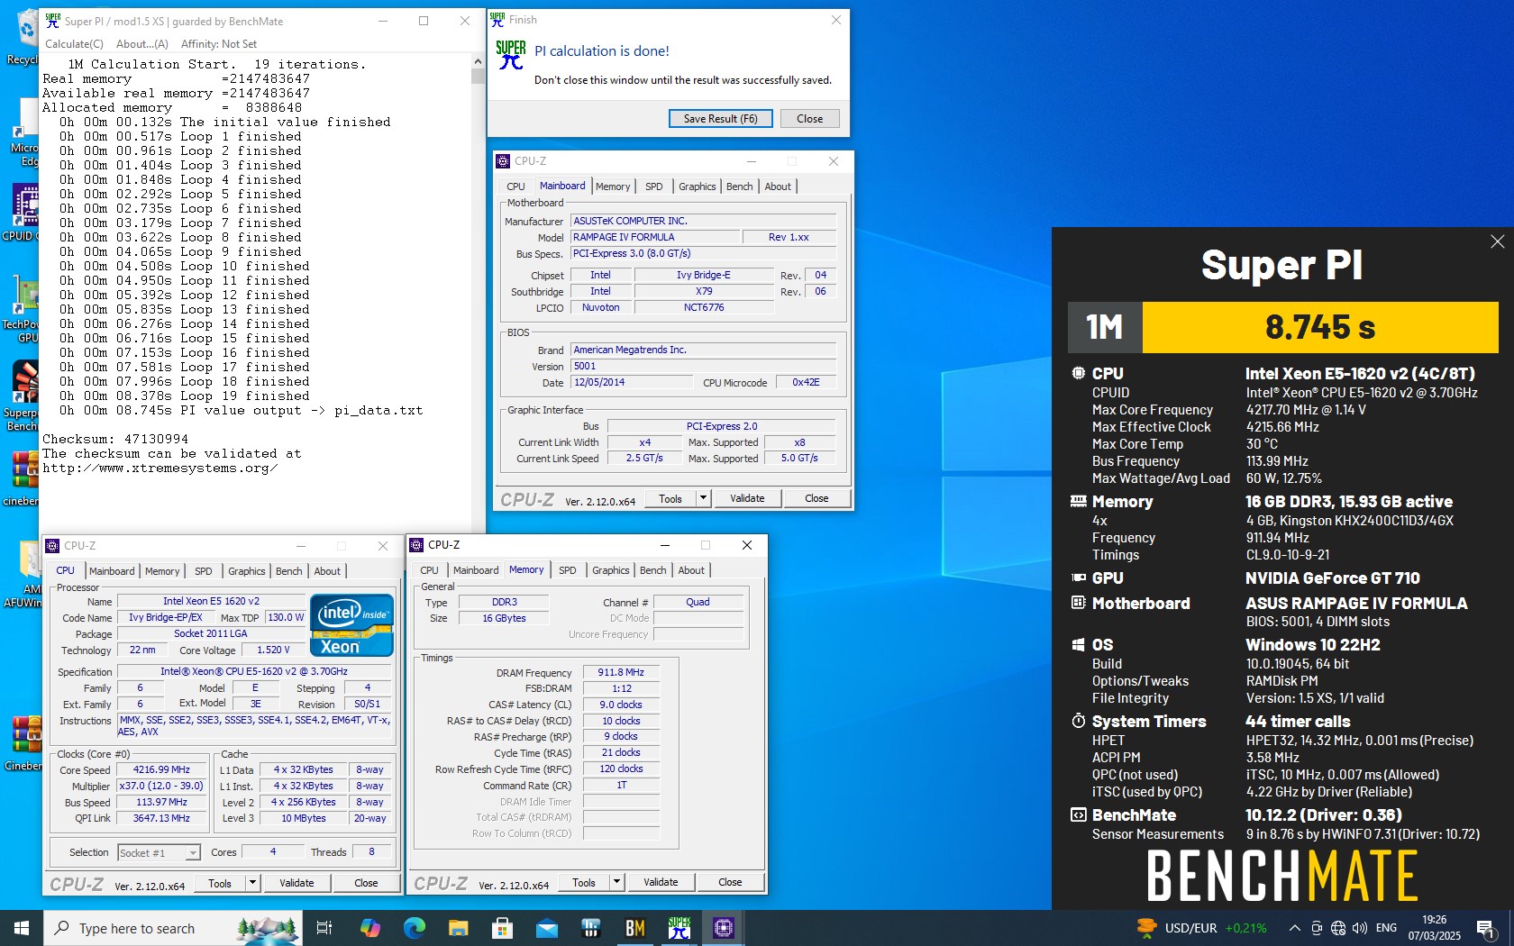Close the PI calculation done dialog

click(x=809, y=118)
